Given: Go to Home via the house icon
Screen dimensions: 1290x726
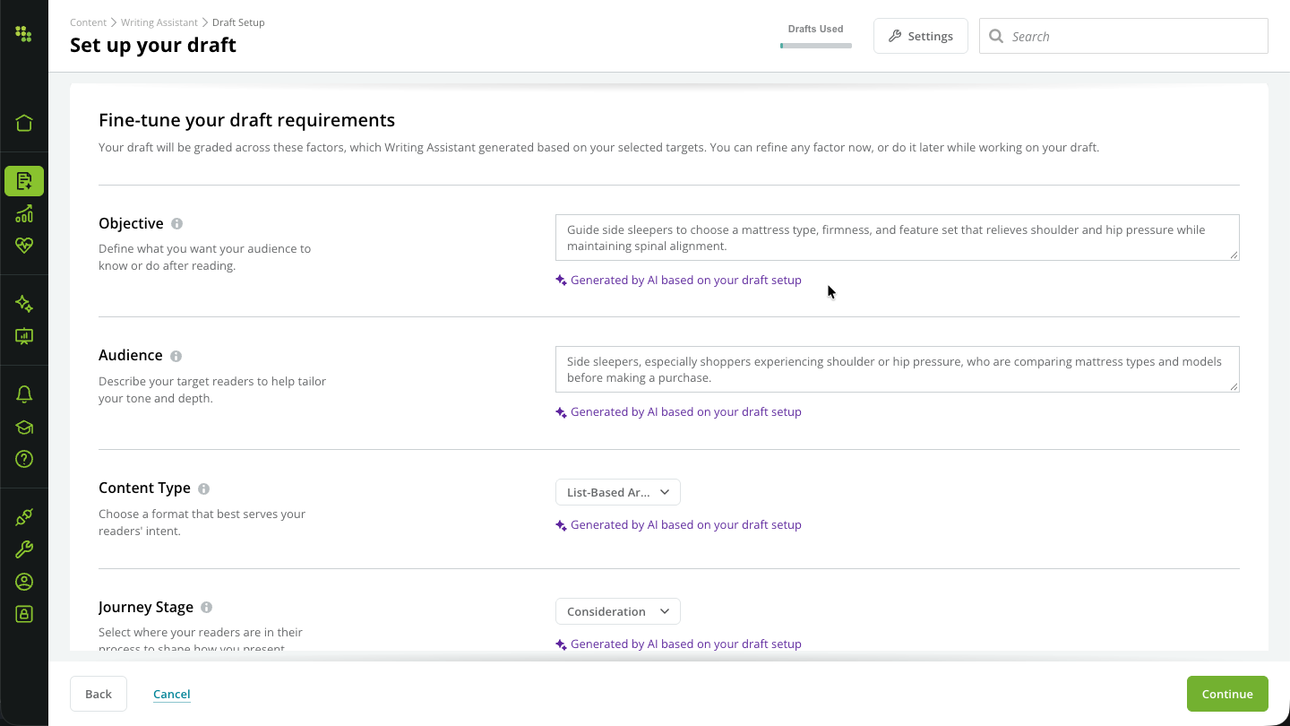Looking at the screenshot, I should [24, 123].
